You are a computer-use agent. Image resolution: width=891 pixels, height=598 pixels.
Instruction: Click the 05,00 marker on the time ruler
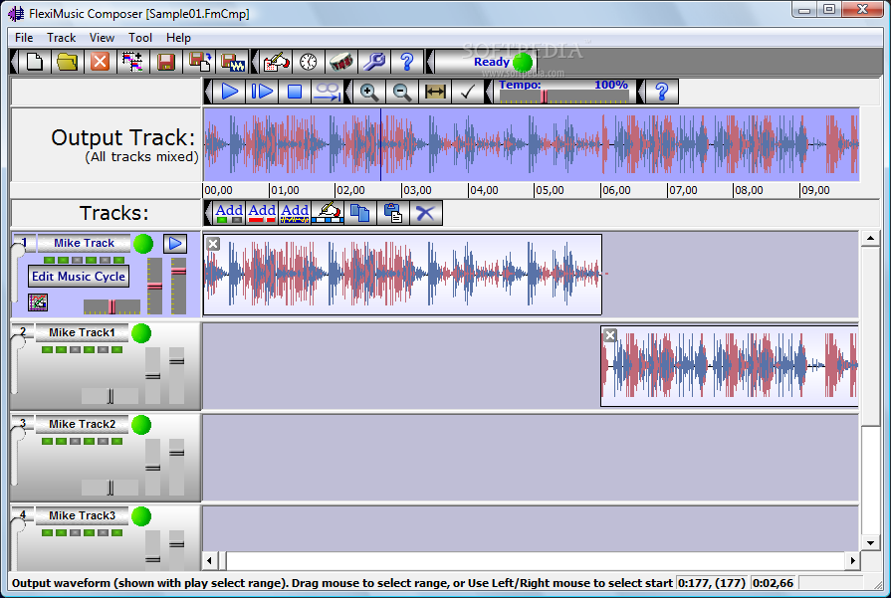click(551, 190)
